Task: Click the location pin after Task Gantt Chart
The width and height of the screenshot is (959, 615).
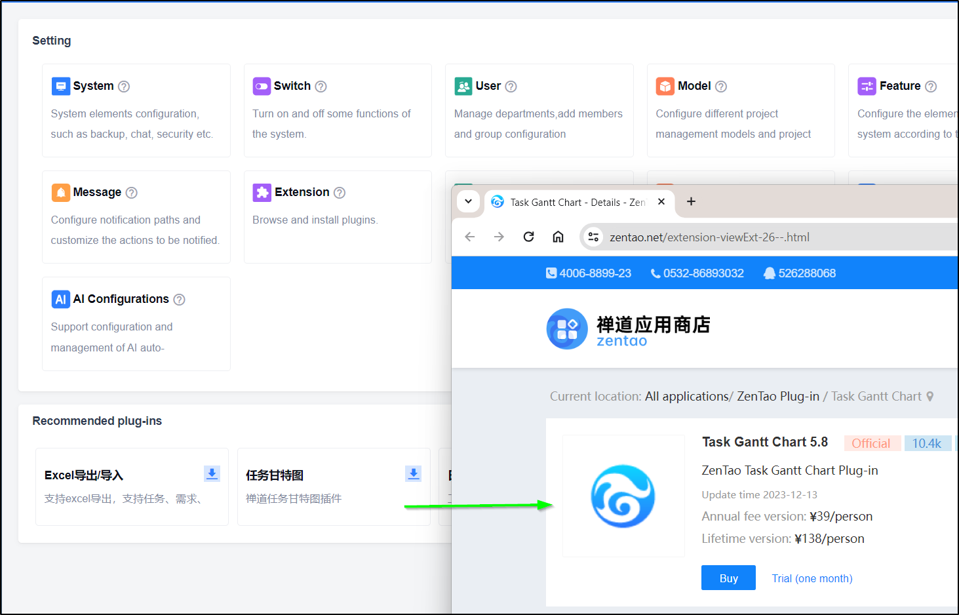Action: click(930, 397)
